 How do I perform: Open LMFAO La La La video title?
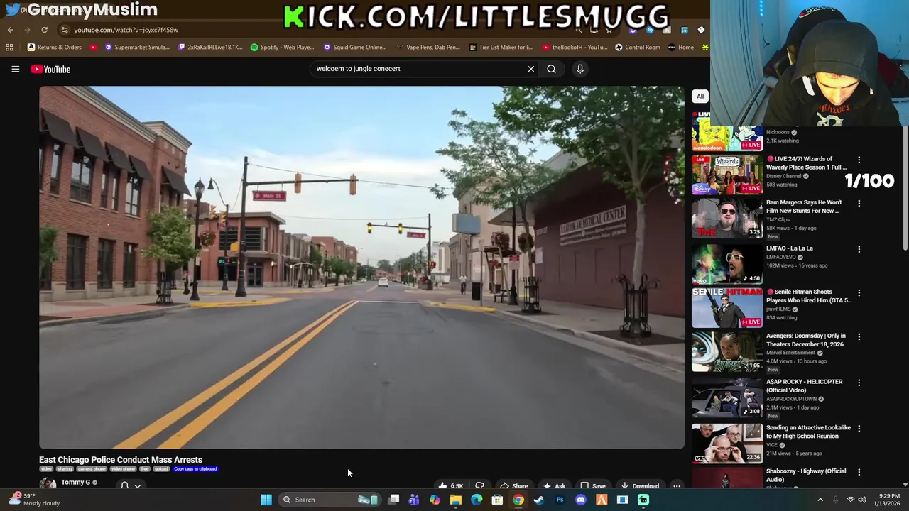(790, 248)
